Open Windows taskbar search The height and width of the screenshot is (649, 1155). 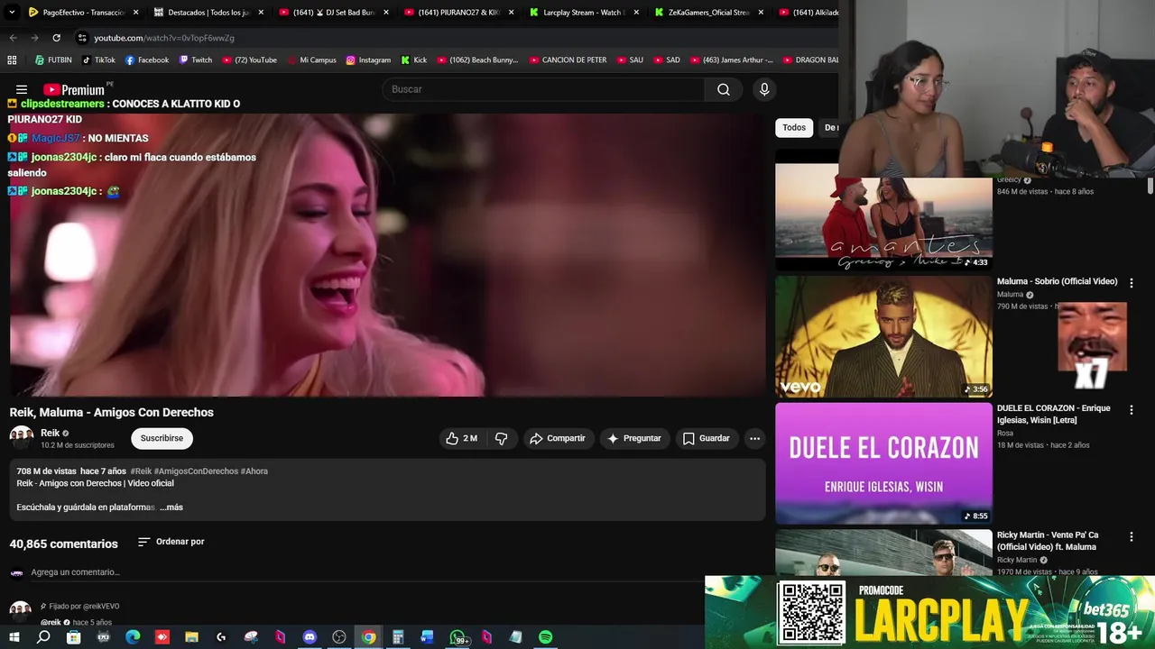pos(43,637)
